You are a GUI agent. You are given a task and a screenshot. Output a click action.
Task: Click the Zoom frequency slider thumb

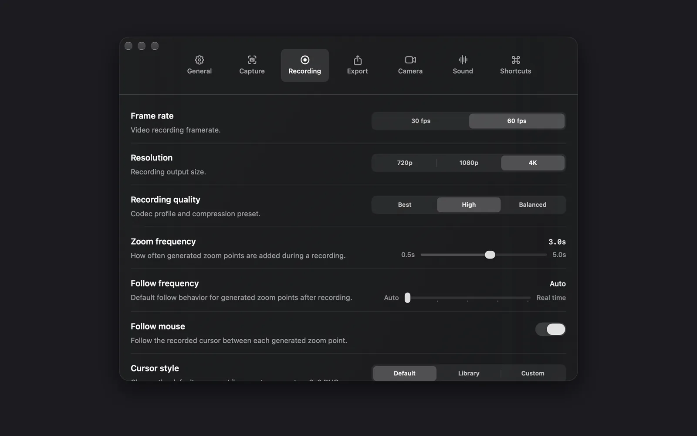coord(490,255)
